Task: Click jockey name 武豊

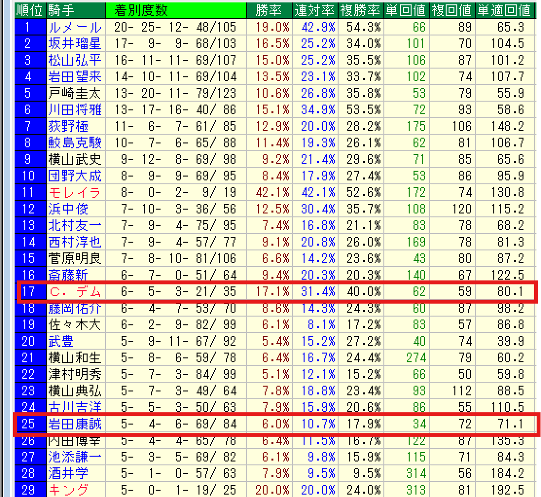Action: 61,341
